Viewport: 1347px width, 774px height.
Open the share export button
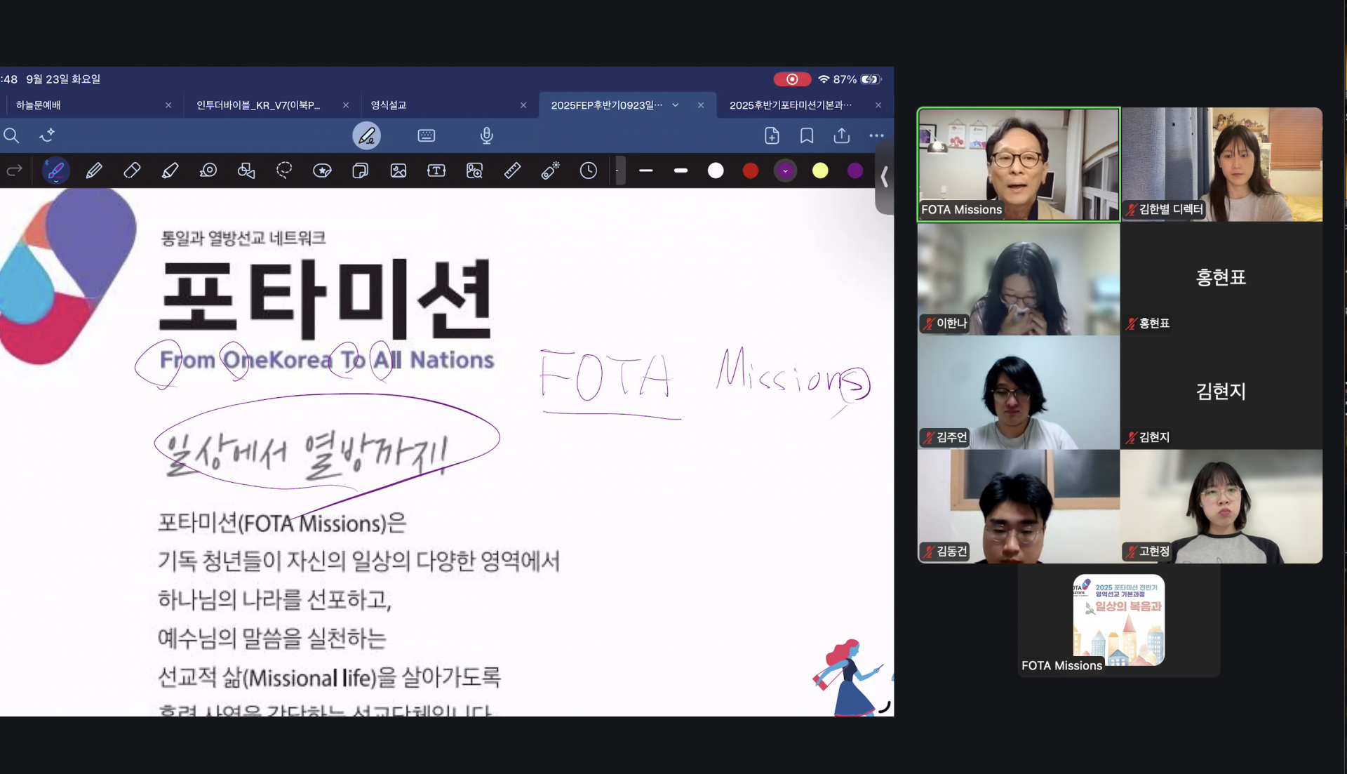pyautogui.click(x=842, y=135)
